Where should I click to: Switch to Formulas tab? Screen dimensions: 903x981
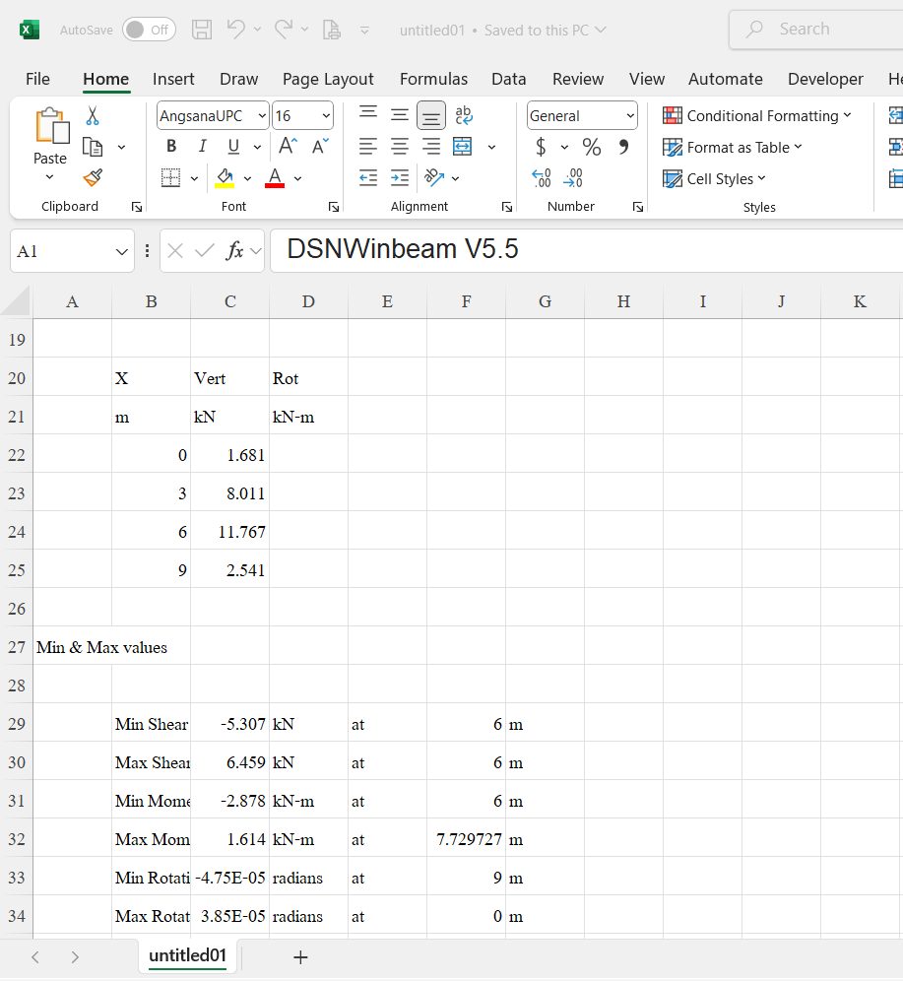point(433,79)
